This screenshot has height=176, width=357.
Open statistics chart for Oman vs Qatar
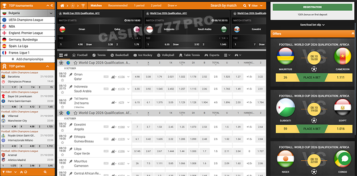(x=113, y=77)
